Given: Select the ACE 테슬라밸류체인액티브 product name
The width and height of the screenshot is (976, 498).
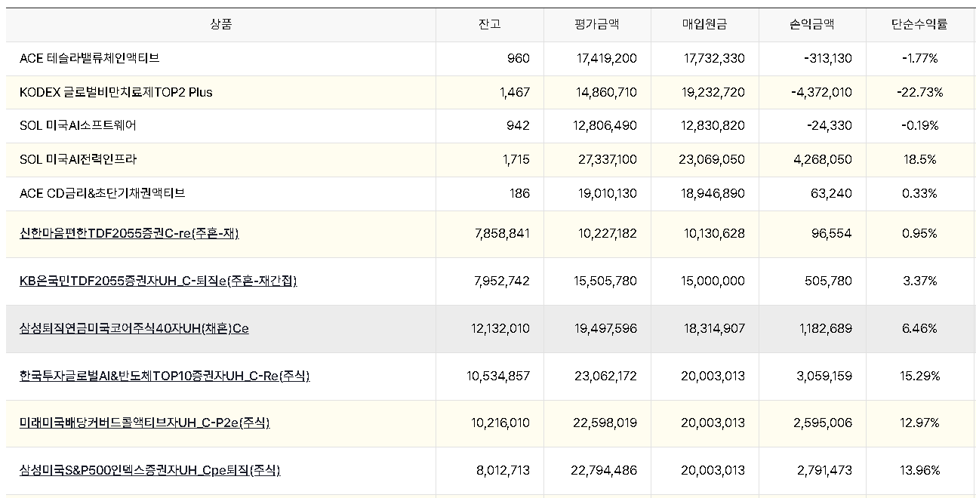Looking at the screenshot, I should point(90,58).
